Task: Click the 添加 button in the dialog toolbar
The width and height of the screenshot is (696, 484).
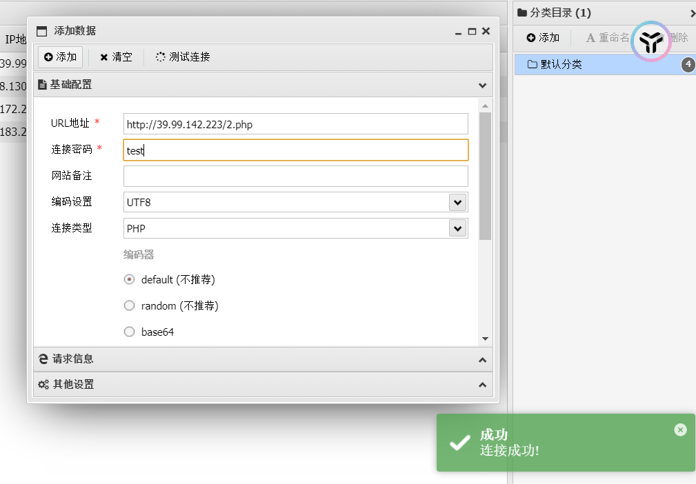Action: pos(61,57)
